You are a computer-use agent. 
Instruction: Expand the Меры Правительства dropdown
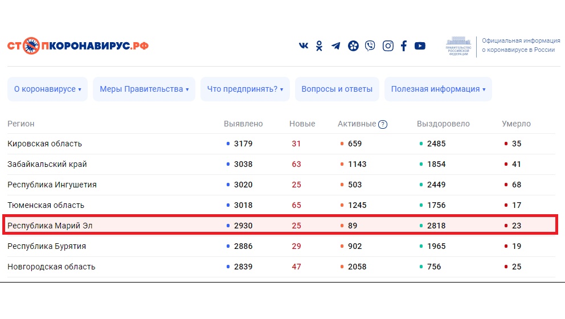pos(144,89)
